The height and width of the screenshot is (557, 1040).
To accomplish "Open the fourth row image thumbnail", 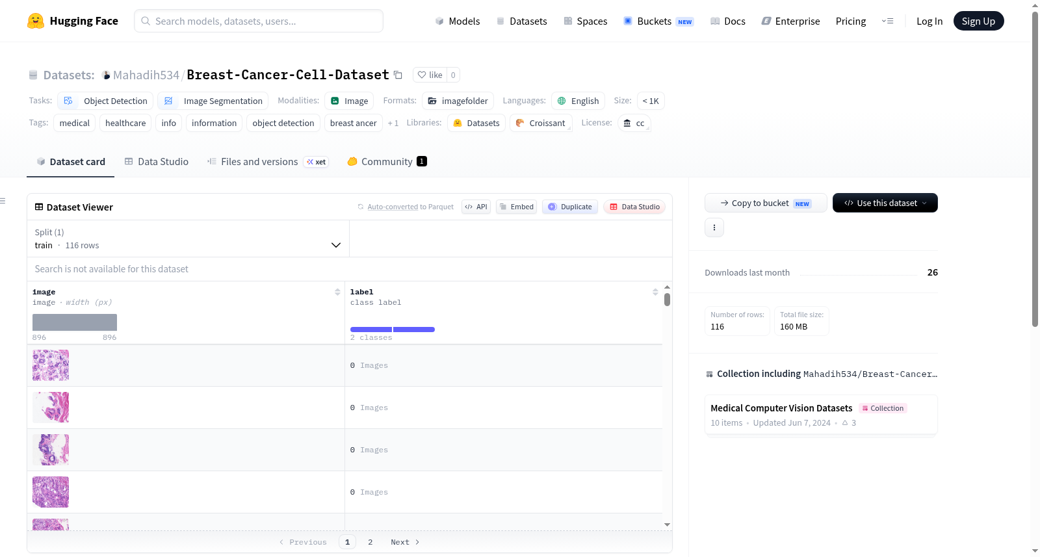I will (x=51, y=492).
